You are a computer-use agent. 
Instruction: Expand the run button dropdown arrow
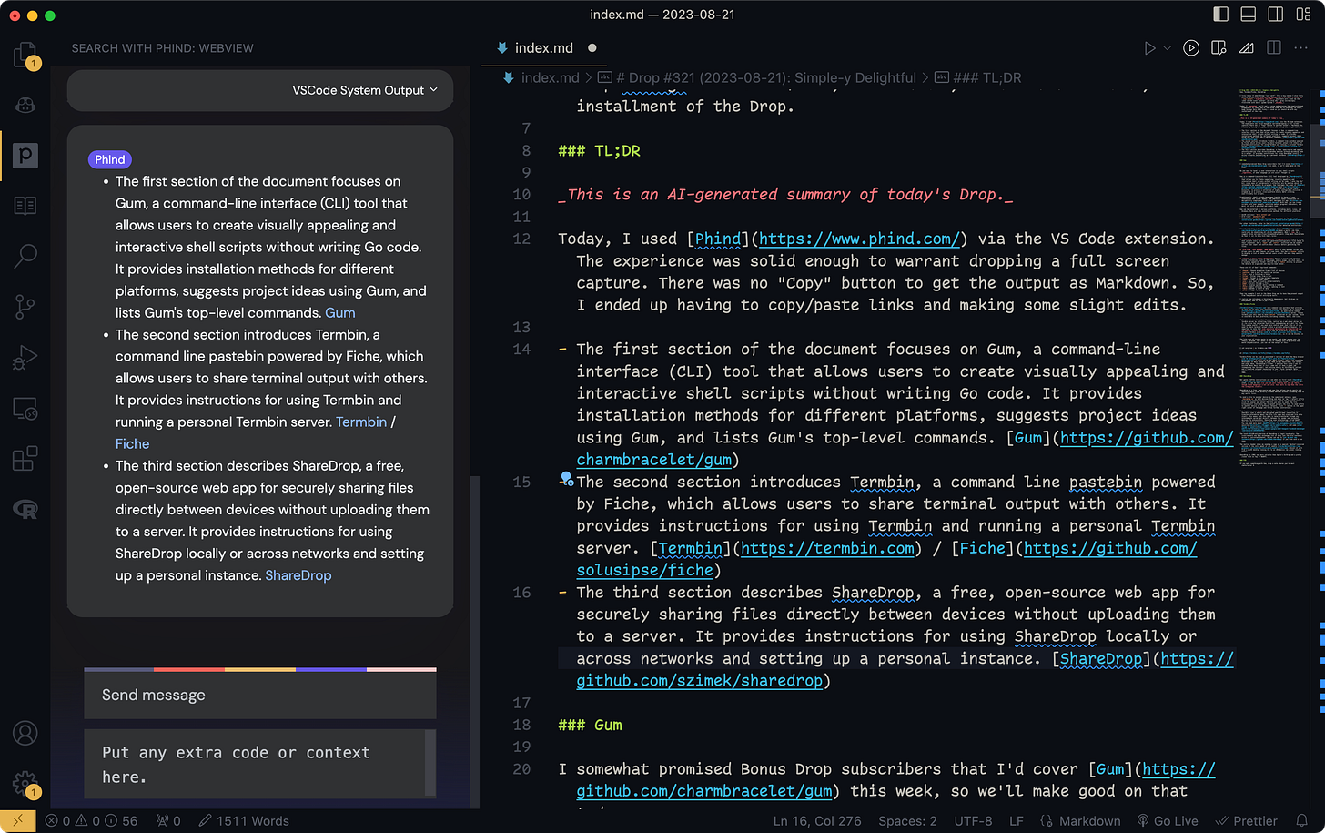pos(1167,48)
